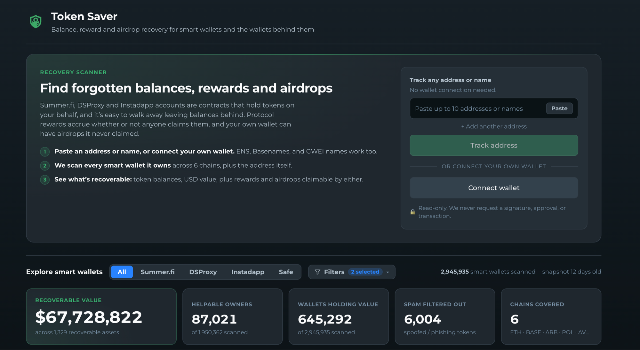Click 'Track any address or name' heading
The image size is (640, 350).
coord(450,80)
